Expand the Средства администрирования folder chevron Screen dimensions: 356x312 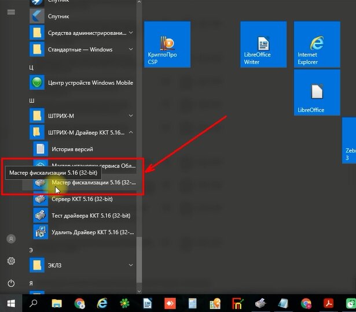pyautogui.click(x=131, y=33)
